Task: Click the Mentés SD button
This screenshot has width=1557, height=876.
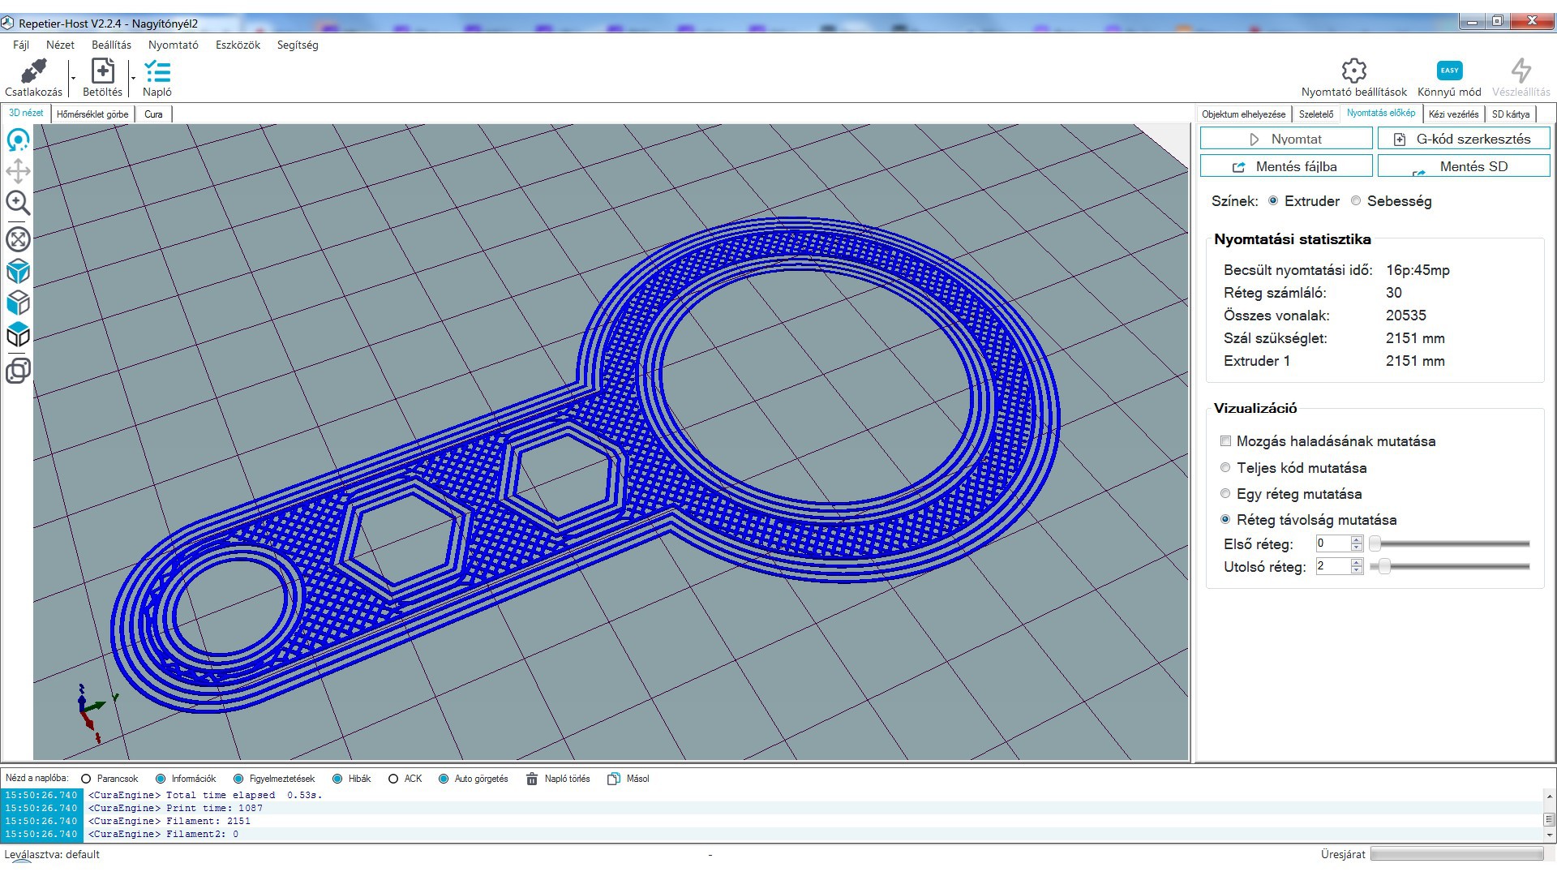Action: (x=1464, y=166)
